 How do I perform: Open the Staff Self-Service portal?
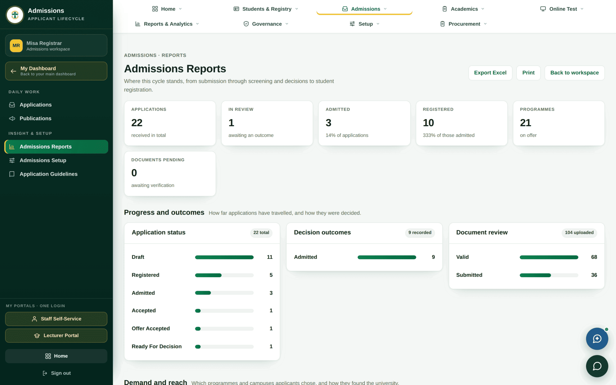click(x=56, y=319)
